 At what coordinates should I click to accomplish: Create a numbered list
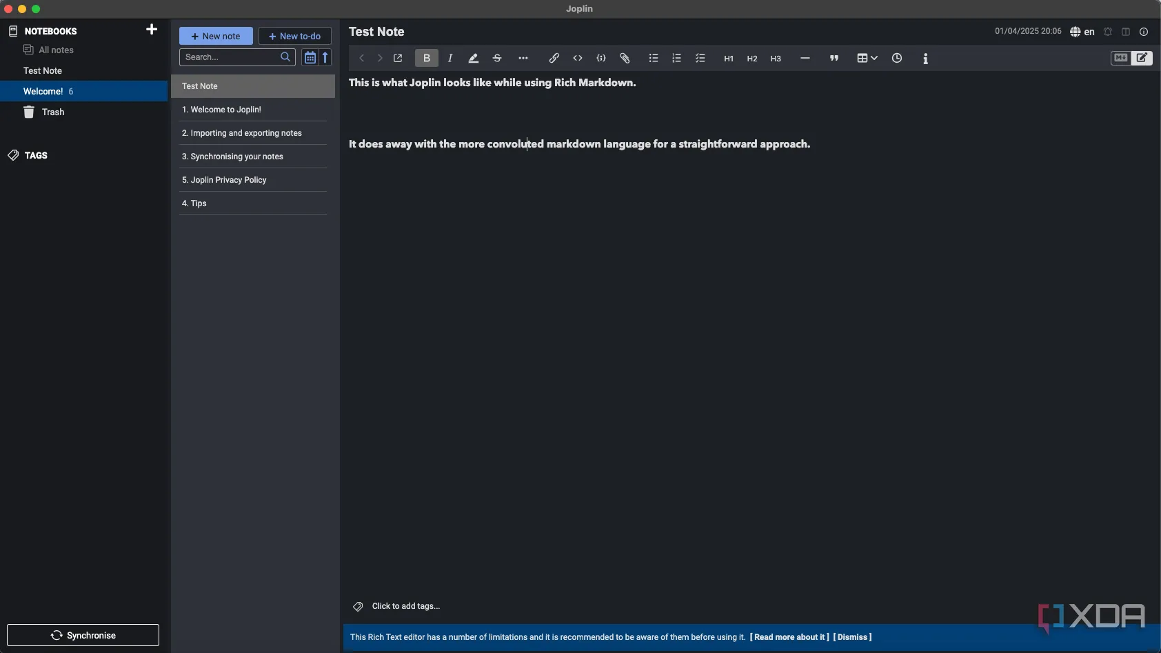(x=677, y=59)
